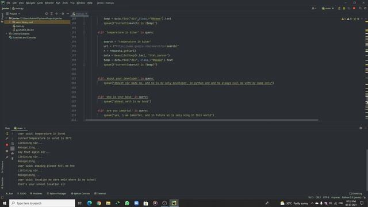This screenshot has width=368, height=207.
Task: Select the pywhatkit text file in tree
Action: tap(23, 30)
